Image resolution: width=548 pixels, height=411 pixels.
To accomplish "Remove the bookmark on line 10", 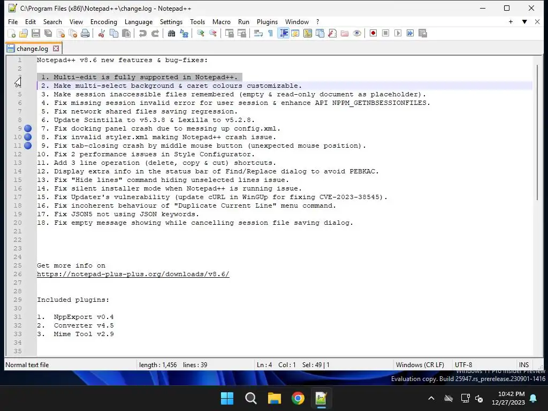I will click(x=28, y=137).
